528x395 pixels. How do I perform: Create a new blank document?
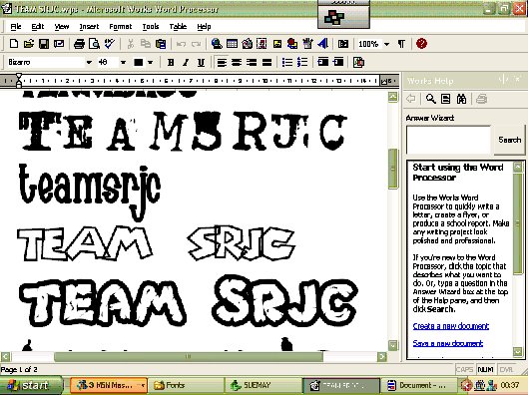tap(14, 44)
